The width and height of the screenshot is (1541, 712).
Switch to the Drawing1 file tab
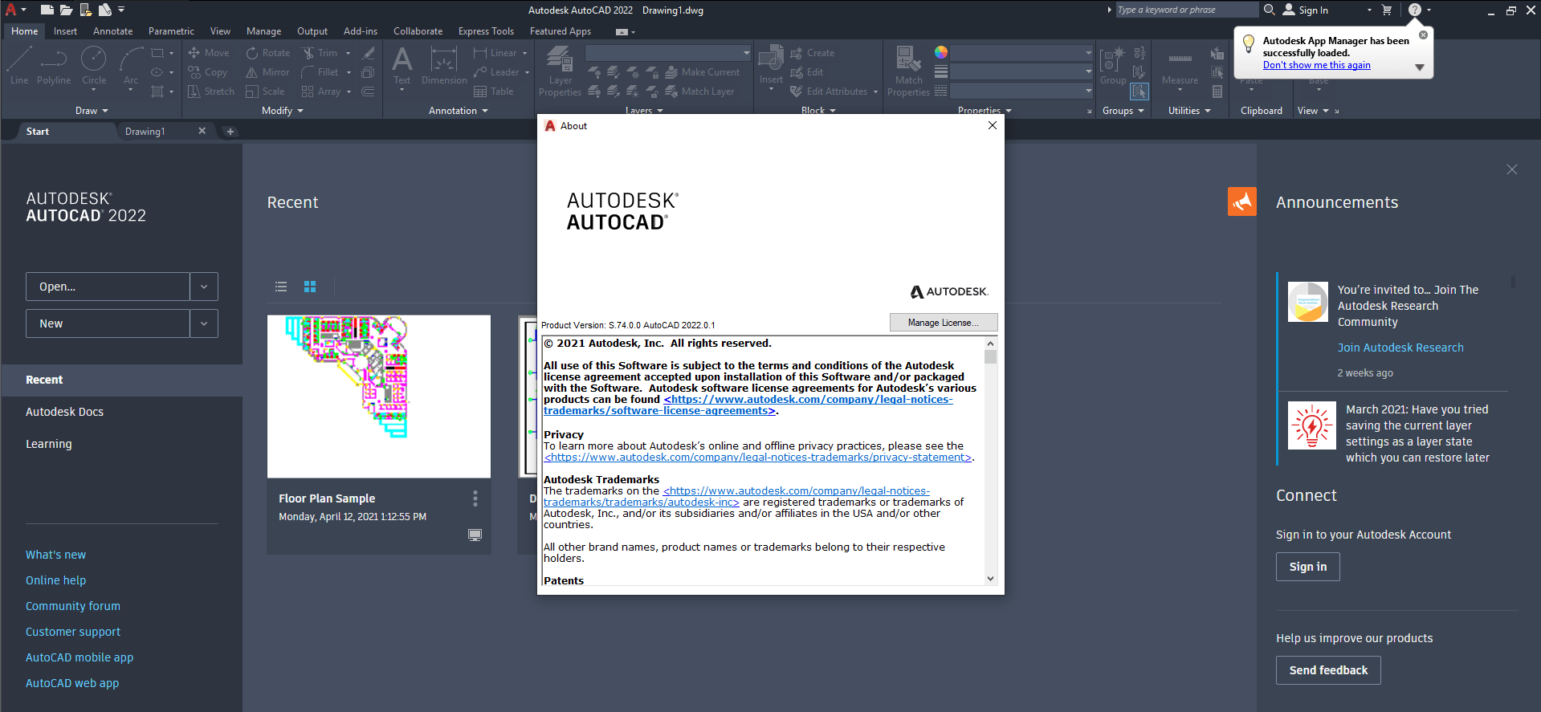(x=145, y=132)
